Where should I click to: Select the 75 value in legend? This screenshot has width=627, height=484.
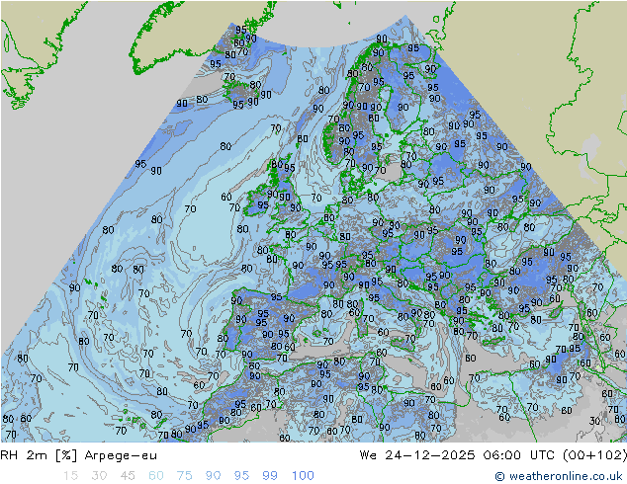tap(184, 476)
